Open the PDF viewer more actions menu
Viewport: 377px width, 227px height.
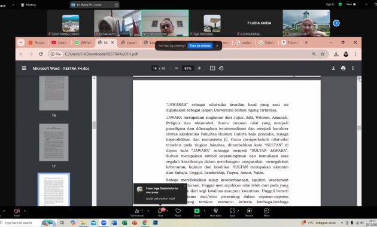pos(352,68)
